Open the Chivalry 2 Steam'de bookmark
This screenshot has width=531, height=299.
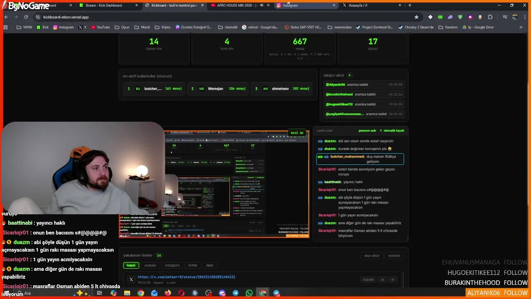coord(416,27)
